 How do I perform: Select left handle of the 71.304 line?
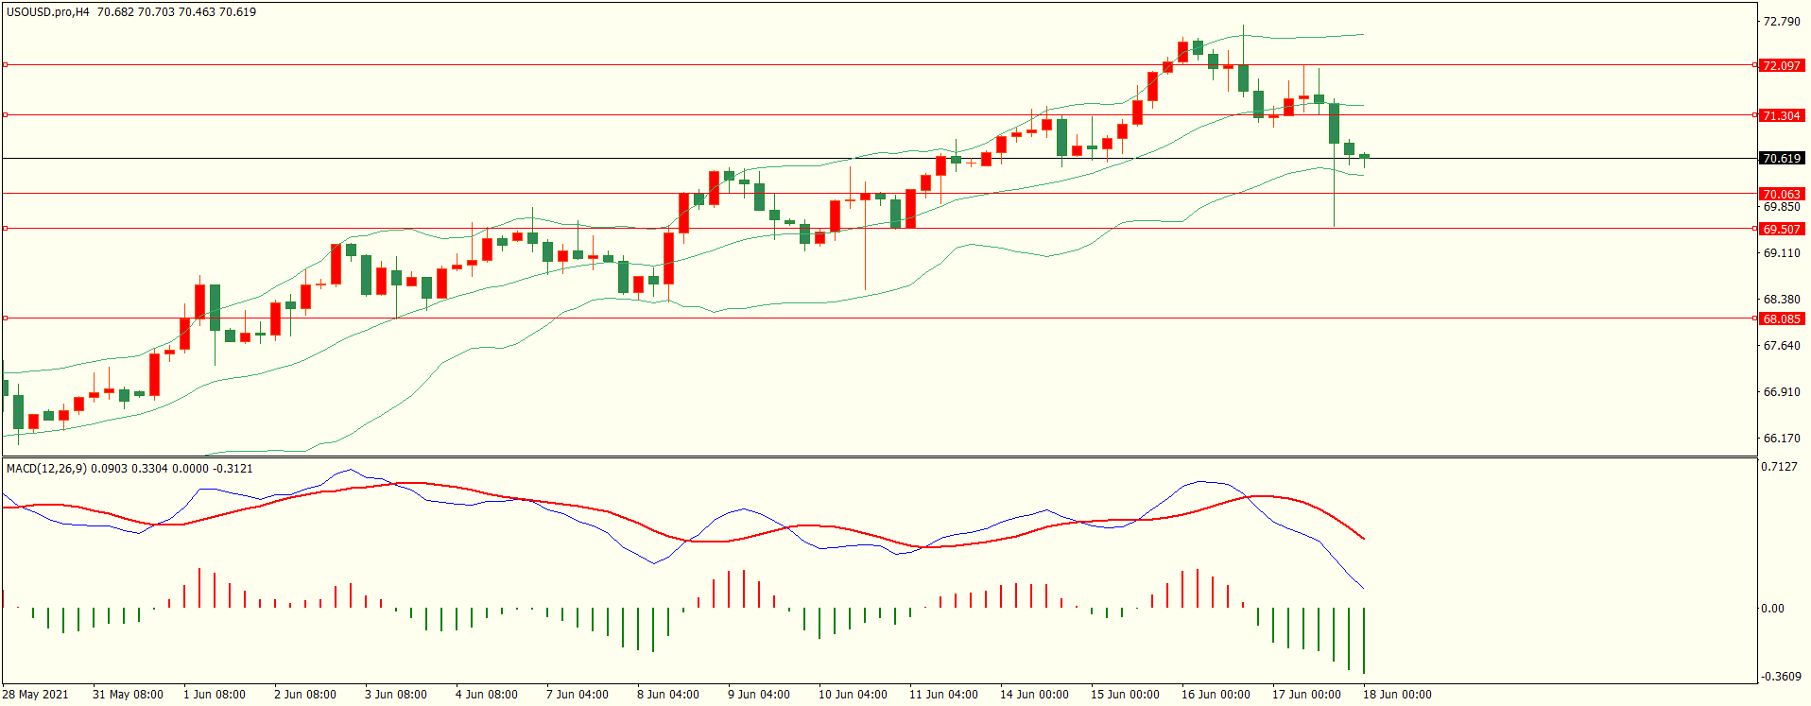pyautogui.click(x=6, y=115)
